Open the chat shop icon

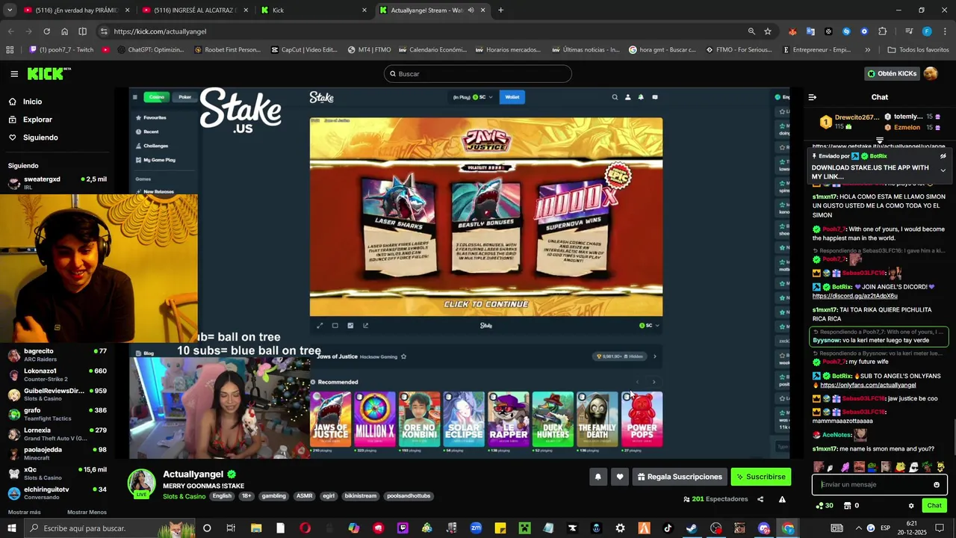click(848, 506)
